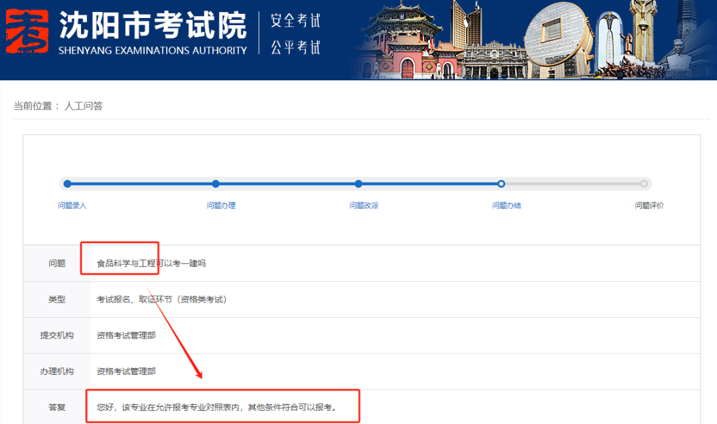Click the 人工问答 breadcrumb link
The height and width of the screenshot is (424, 717).
[x=83, y=106]
